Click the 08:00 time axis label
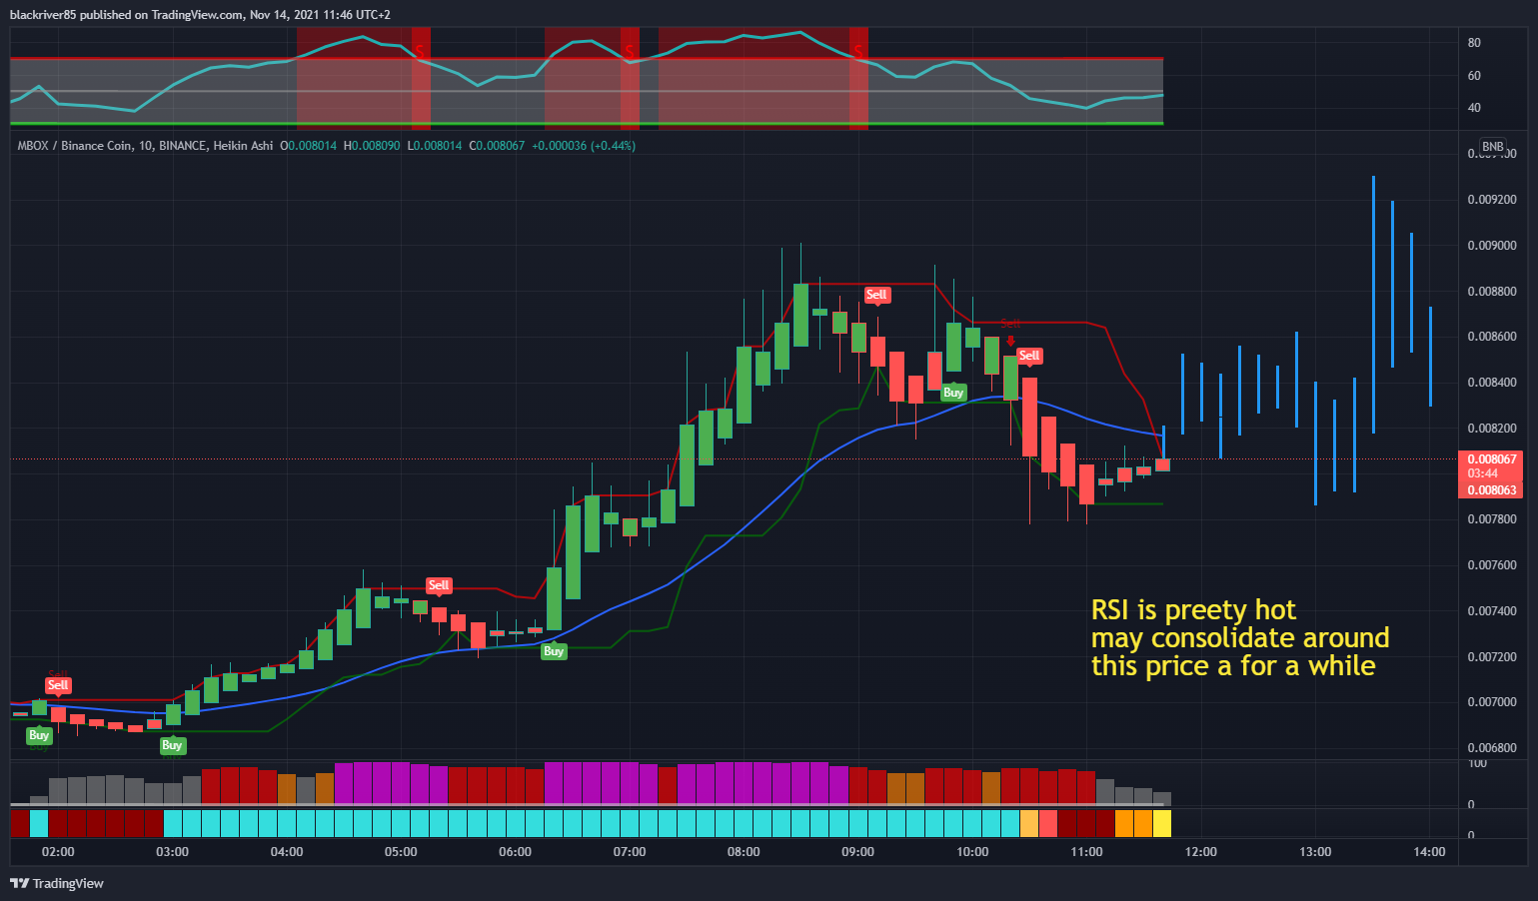The image size is (1538, 901). 744,852
